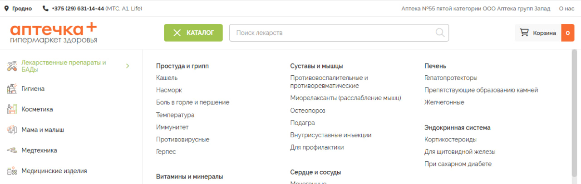Open the Гепатопротекторы link
Image resolution: width=581 pixels, height=184 pixels.
pos(451,78)
